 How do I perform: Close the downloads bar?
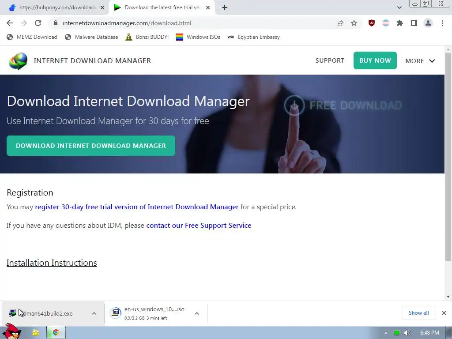(x=444, y=313)
